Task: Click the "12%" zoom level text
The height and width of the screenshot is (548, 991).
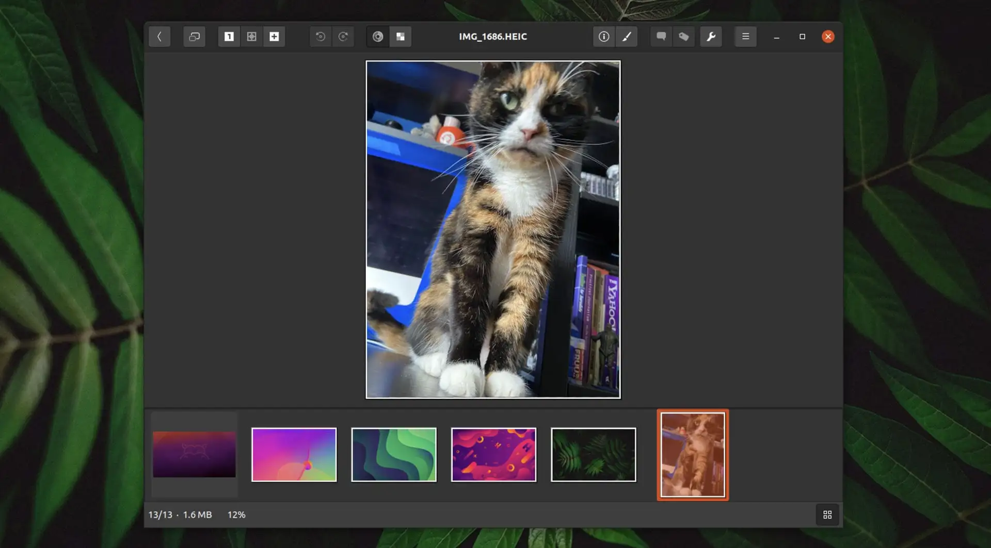Action: tap(236, 514)
